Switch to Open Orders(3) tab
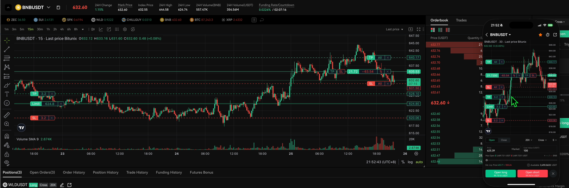569x188 pixels. (42, 172)
